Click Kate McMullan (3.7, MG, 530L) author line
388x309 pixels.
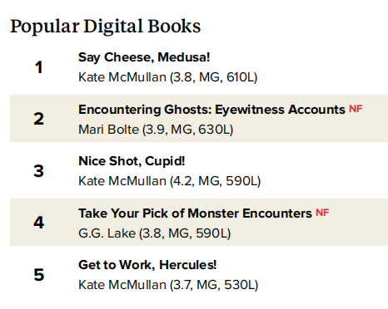(168, 285)
